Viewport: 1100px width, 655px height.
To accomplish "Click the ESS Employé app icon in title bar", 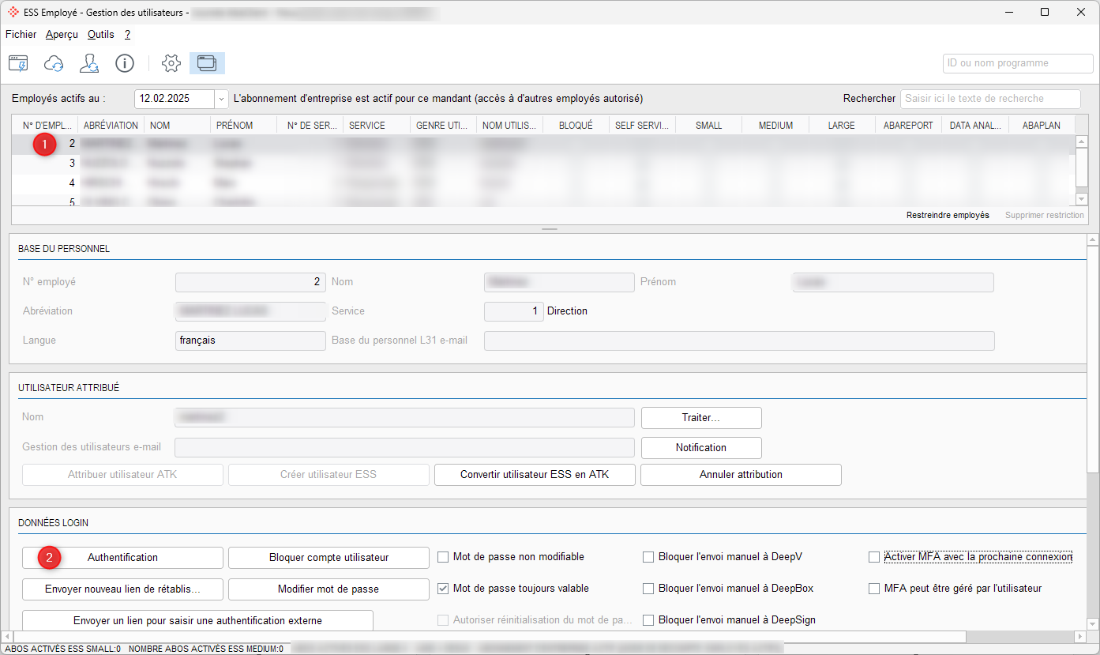I will [13, 12].
